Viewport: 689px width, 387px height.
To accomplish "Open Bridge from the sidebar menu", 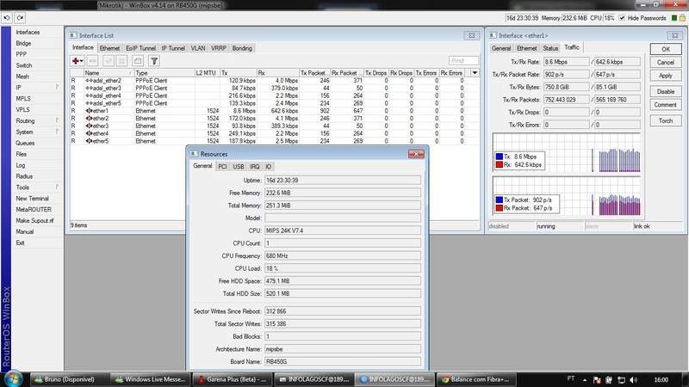I will point(23,43).
